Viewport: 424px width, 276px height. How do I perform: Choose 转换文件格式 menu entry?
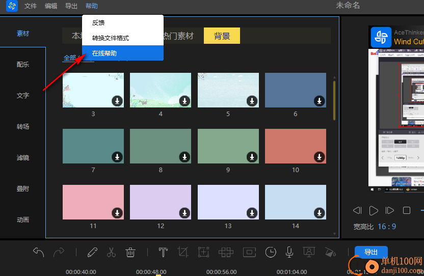pos(123,38)
